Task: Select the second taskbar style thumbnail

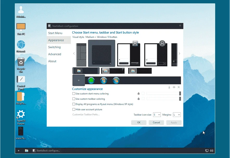Action: (113, 71)
